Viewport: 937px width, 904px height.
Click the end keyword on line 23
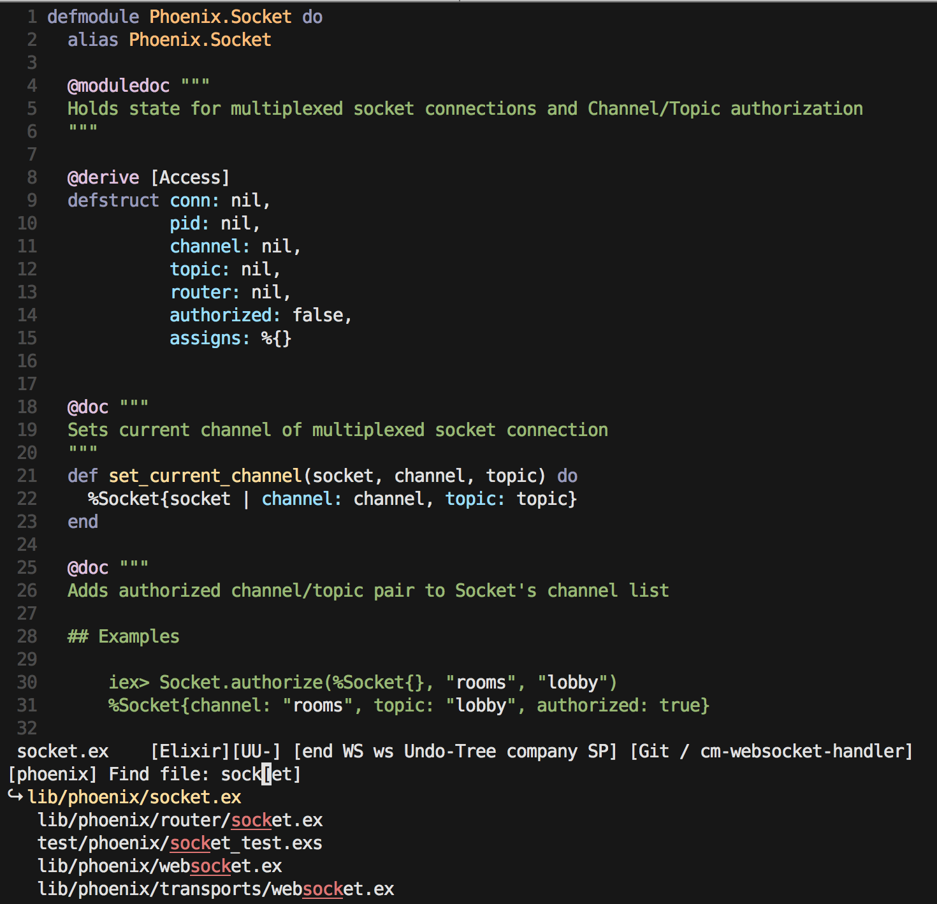(83, 521)
